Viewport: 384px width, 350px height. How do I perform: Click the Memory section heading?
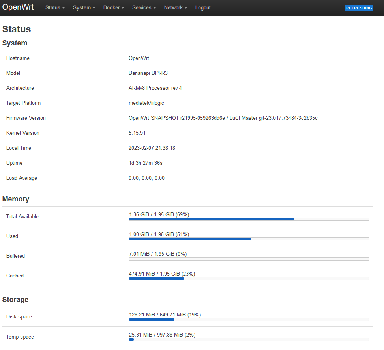16,199
